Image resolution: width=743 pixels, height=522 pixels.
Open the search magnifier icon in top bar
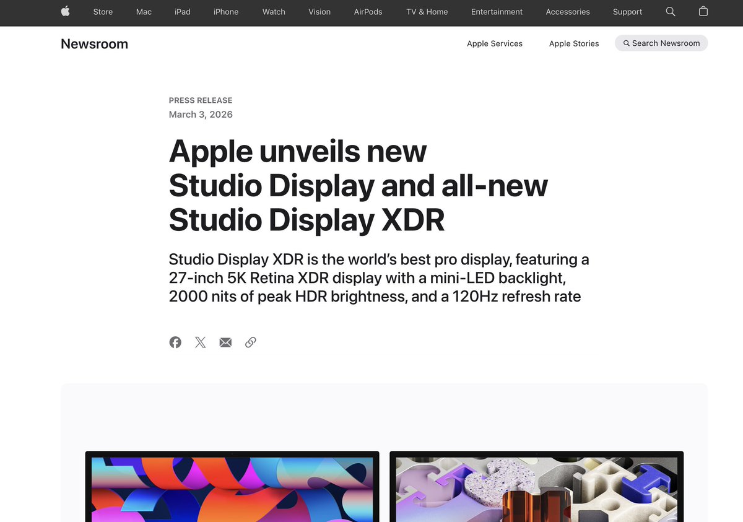click(671, 11)
